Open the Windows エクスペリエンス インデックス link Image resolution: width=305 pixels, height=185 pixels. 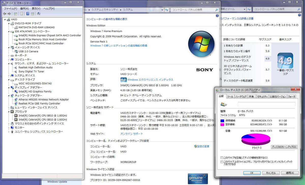coord(150,80)
